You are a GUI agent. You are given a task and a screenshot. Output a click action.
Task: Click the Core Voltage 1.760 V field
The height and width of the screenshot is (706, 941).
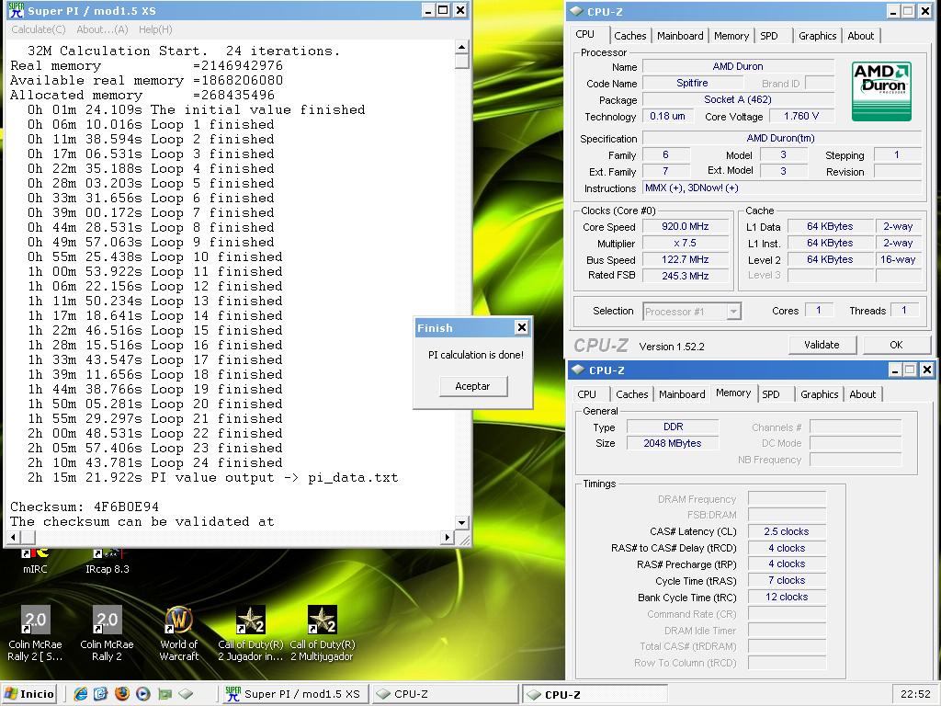click(801, 116)
